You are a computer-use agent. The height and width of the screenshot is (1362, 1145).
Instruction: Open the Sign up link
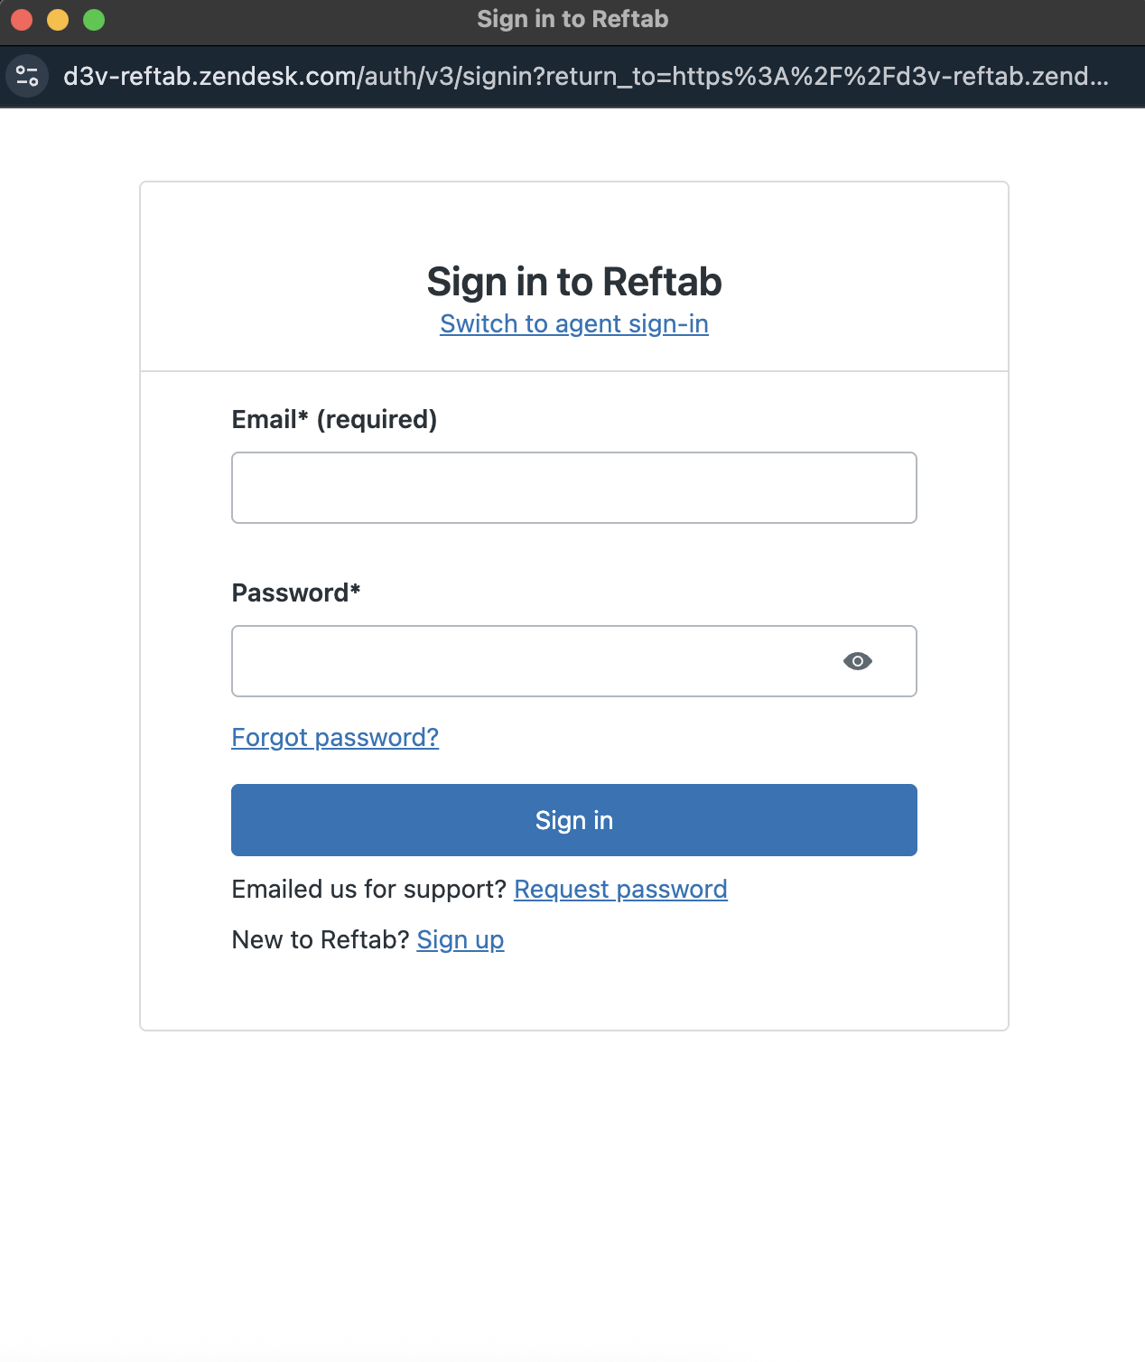click(460, 939)
